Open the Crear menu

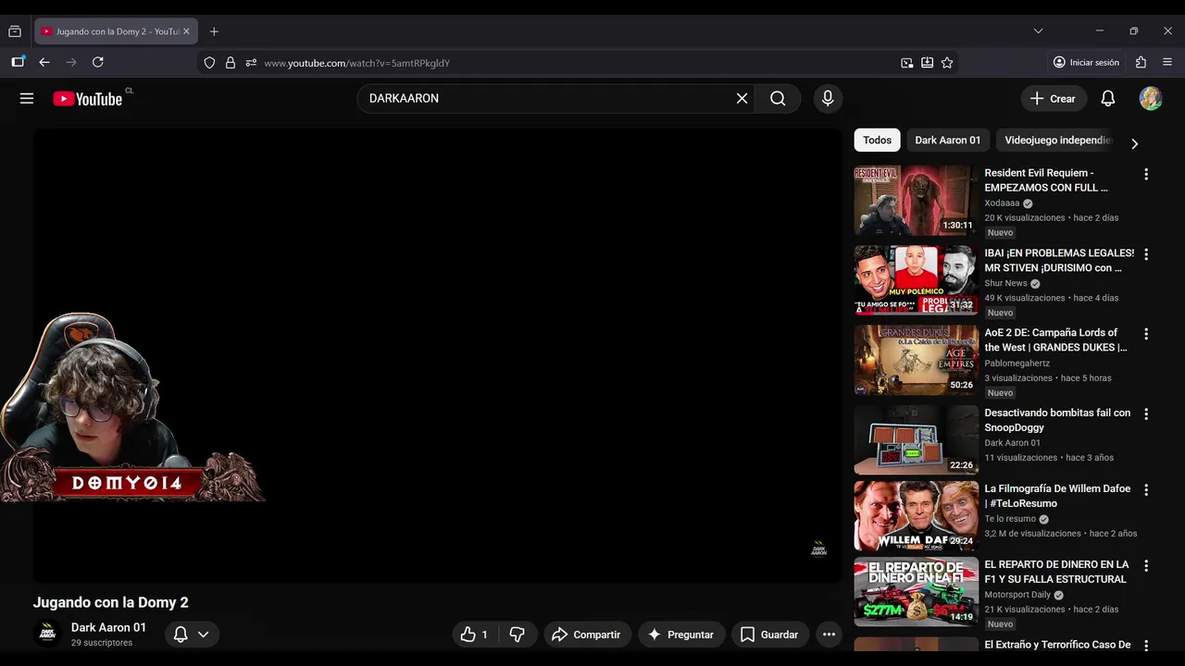(x=1054, y=98)
